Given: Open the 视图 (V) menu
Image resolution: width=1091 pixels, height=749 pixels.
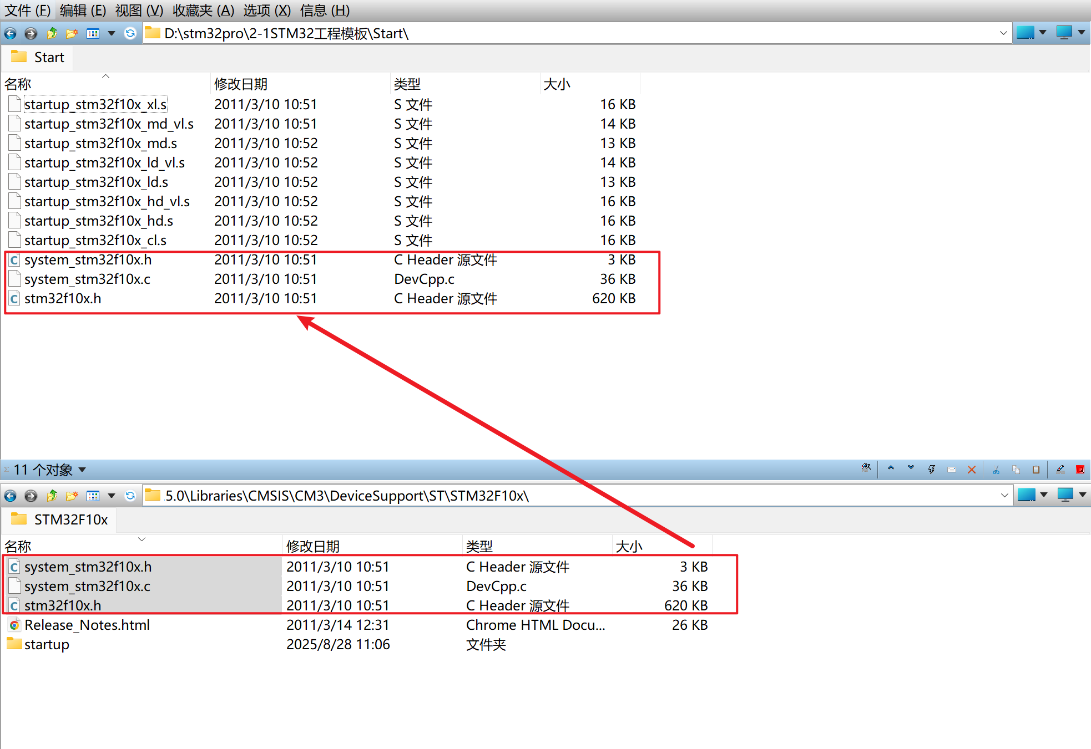Looking at the screenshot, I should 139,11.
